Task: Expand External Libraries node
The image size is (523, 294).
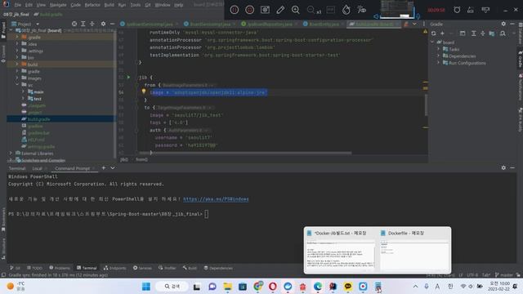Action: tap(11, 154)
